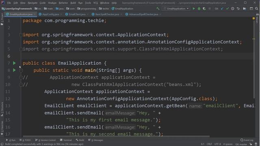Screen dimensions: 260x146
Task: Revert changes with the rollback arrow
Action: click(238, 9)
